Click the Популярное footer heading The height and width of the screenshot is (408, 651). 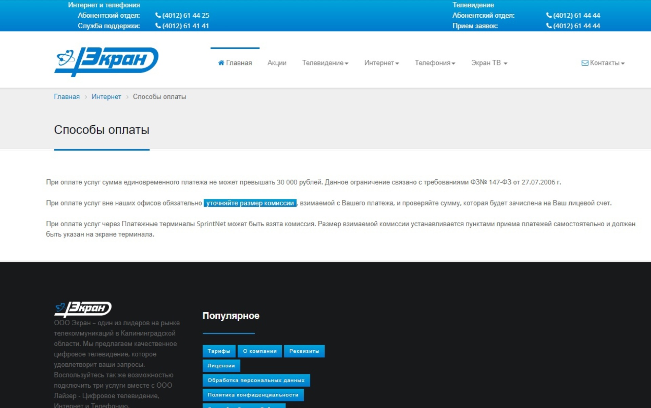(231, 316)
